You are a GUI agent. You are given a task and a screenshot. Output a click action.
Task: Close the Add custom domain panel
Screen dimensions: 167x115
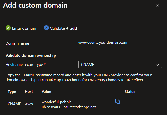[x=157, y=5]
